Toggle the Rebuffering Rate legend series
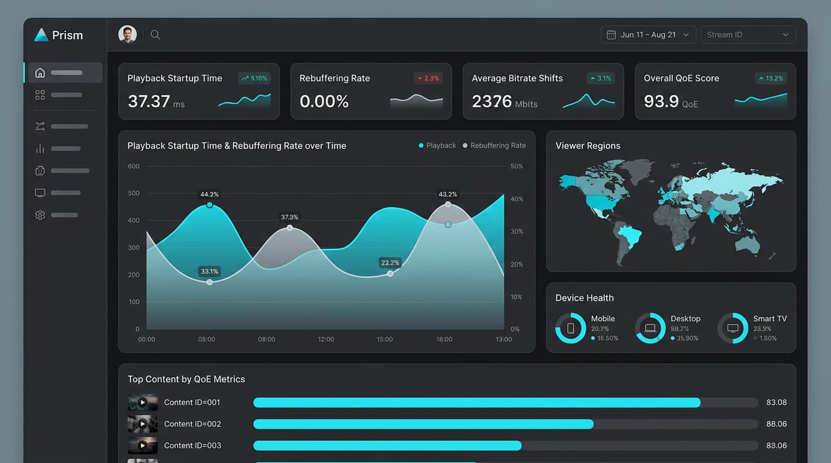831x463 pixels. (494, 145)
